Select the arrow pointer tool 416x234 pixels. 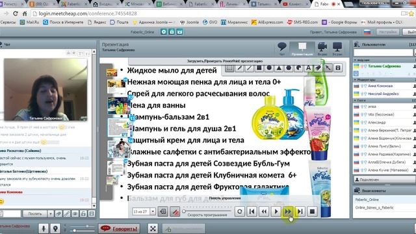point(328,68)
